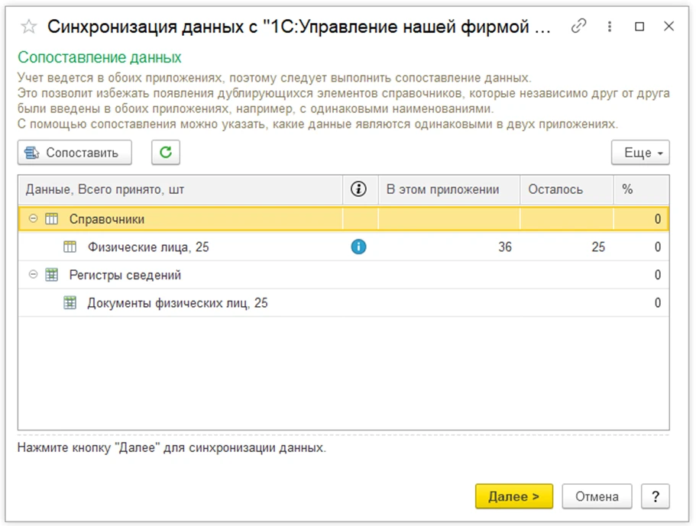
Task: Select the Физические лица, 25 row
Action: (344, 247)
